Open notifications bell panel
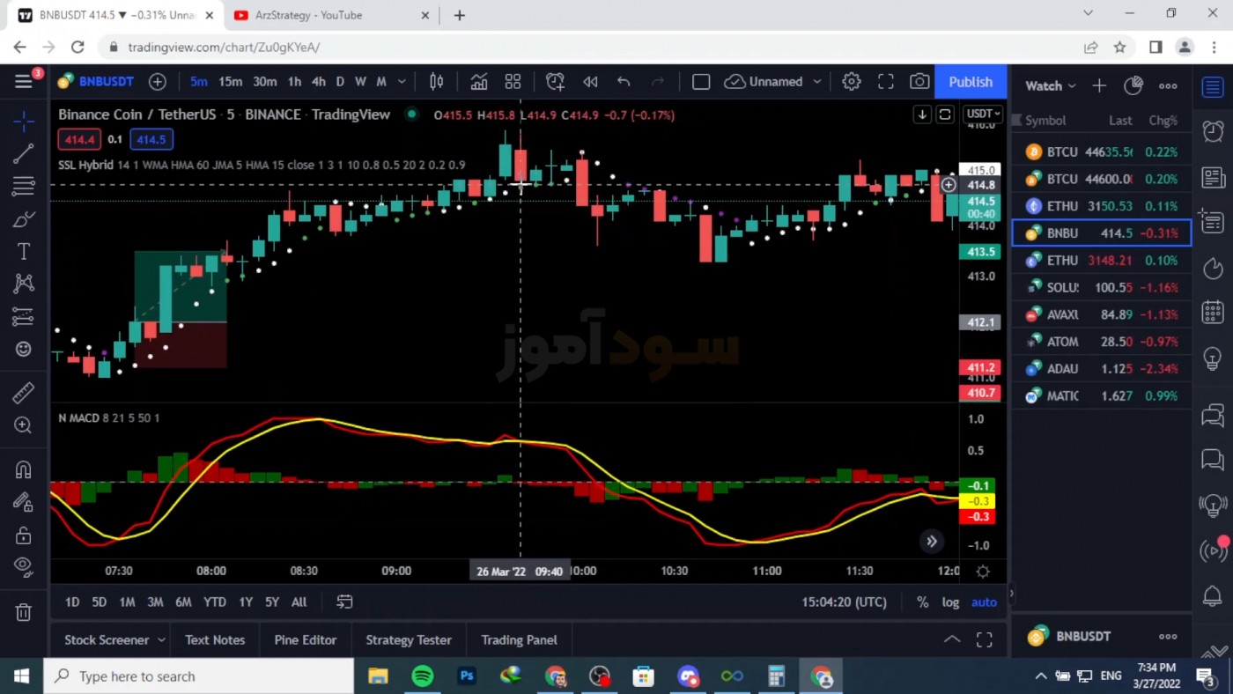Screen dimensions: 1233x694 coord(1213,595)
